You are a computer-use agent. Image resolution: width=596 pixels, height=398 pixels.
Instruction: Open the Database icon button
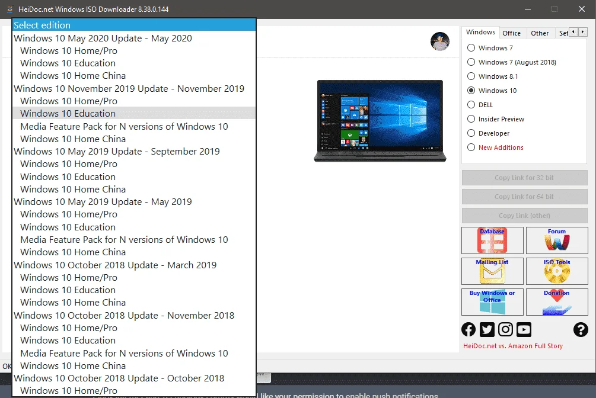pyautogui.click(x=492, y=240)
